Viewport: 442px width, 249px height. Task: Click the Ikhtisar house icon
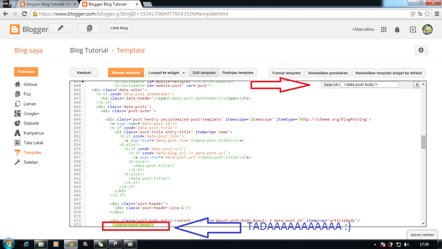pyautogui.click(x=17, y=84)
